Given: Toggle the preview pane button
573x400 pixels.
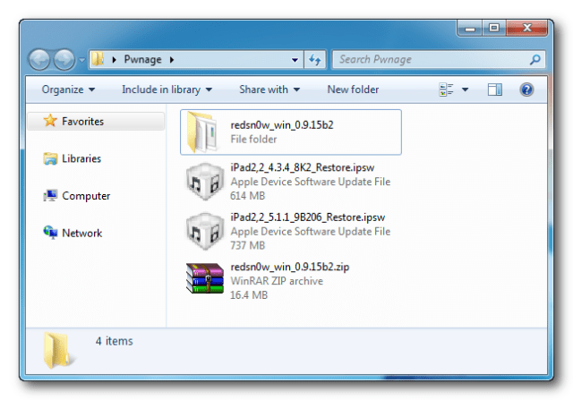Looking at the screenshot, I should [x=495, y=89].
